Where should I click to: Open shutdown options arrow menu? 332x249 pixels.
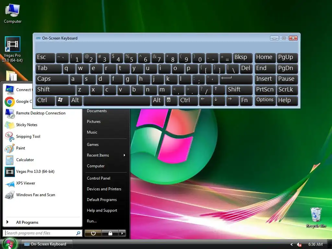coord(122,233)
